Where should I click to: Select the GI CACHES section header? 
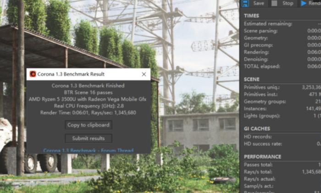tap(257, 129)
